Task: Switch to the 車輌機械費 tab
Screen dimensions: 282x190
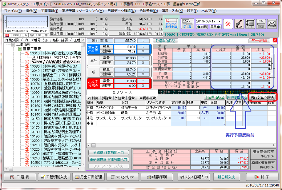Action: tap(148, 98)
